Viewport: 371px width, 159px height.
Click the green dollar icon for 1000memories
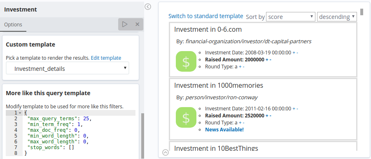pos(186,117)
